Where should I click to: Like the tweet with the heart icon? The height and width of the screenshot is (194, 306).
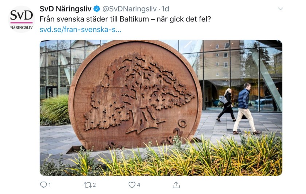pyautogui.click(x=132, y=185)
